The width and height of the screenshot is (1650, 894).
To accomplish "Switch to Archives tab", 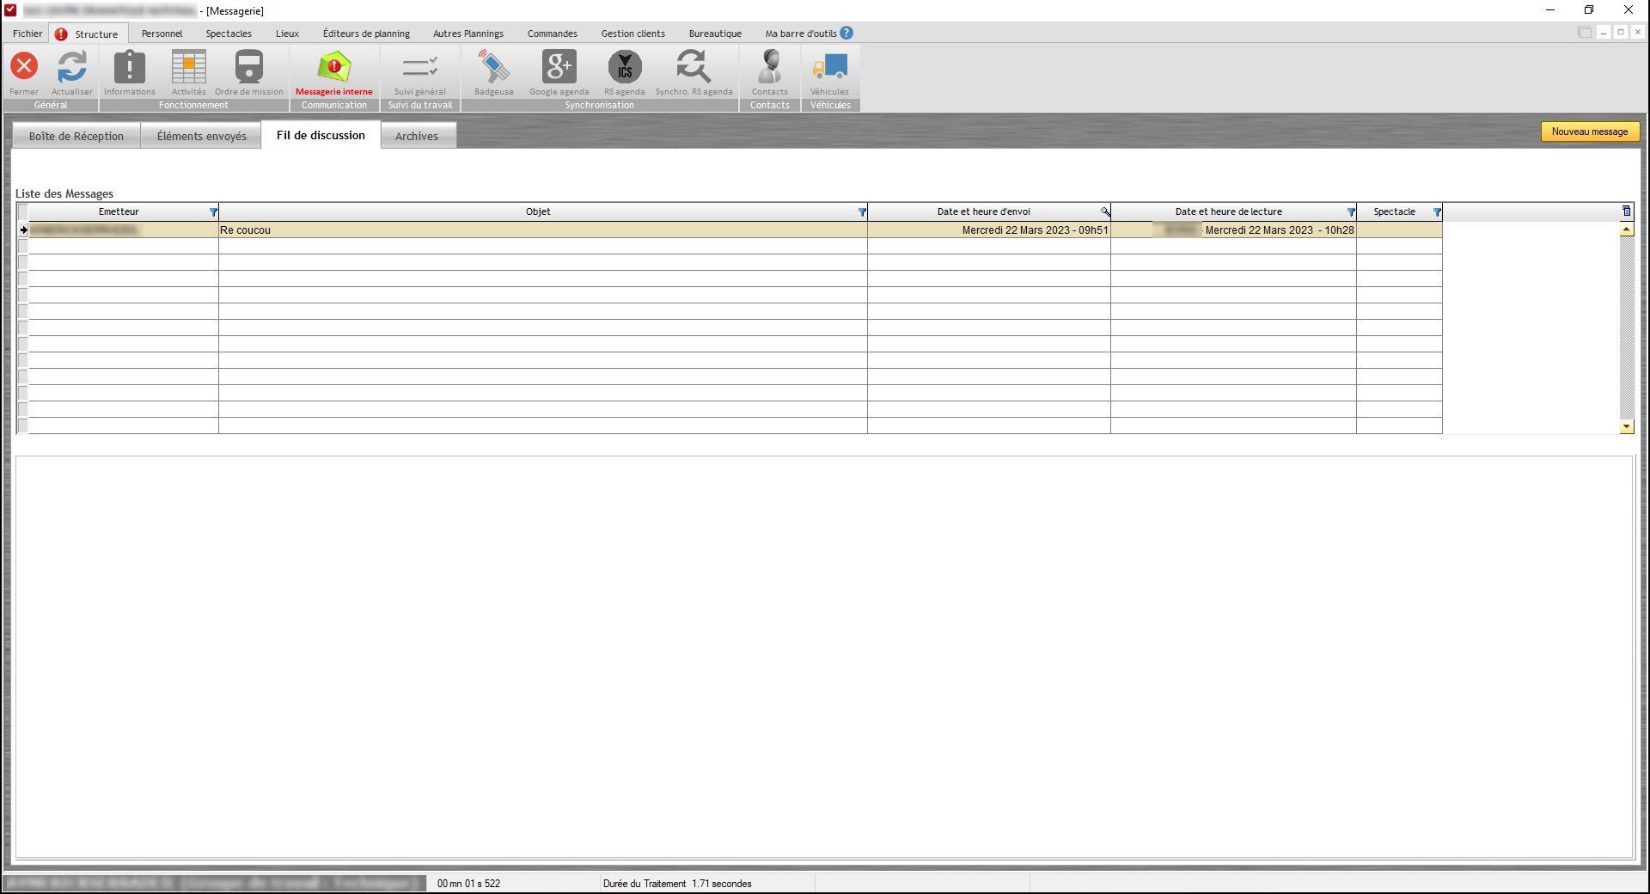I will [417, 136].
